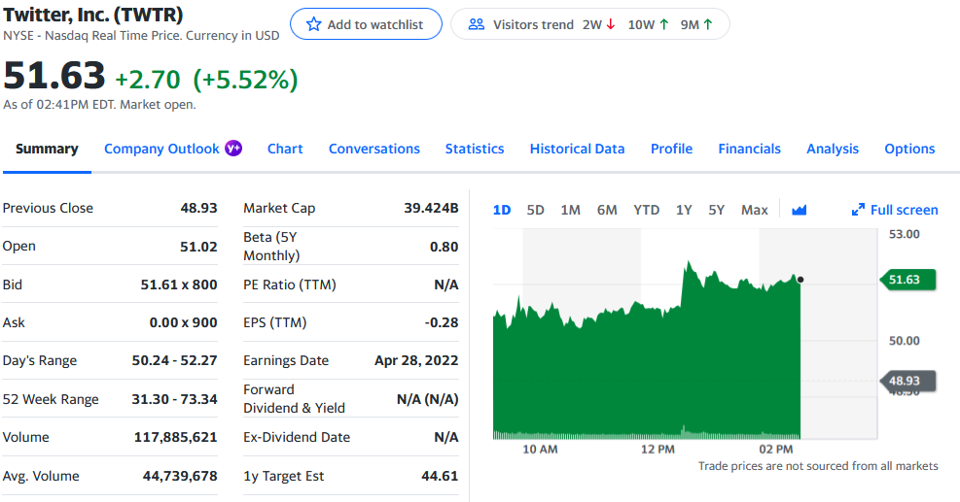Click the Twitter, Inc. (TWTR) heading
This screenshot has width=960, height=502.
click(x=93, y=14)
